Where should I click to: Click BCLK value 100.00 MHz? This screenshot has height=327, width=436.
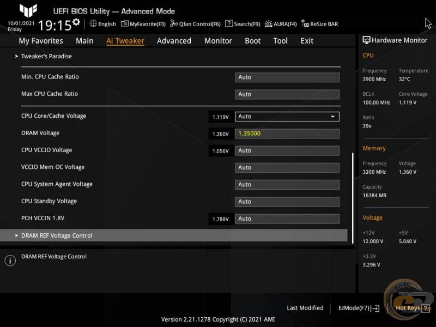coord(376,102)
